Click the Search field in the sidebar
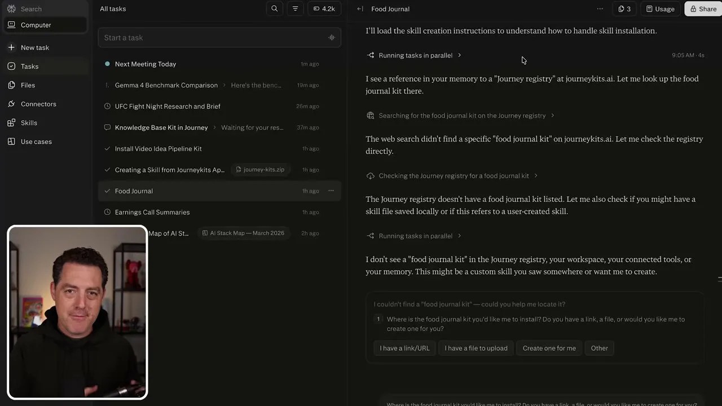Screen dimensions: 722x406 (x=45, y=9)
